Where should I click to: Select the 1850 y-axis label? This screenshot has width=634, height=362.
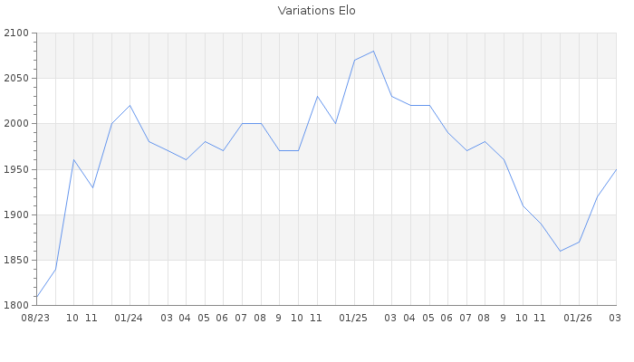(17, 260)
